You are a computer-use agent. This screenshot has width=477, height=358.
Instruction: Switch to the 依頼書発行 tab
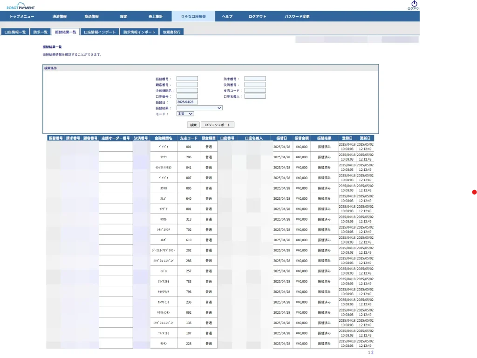tap(171, 32)
